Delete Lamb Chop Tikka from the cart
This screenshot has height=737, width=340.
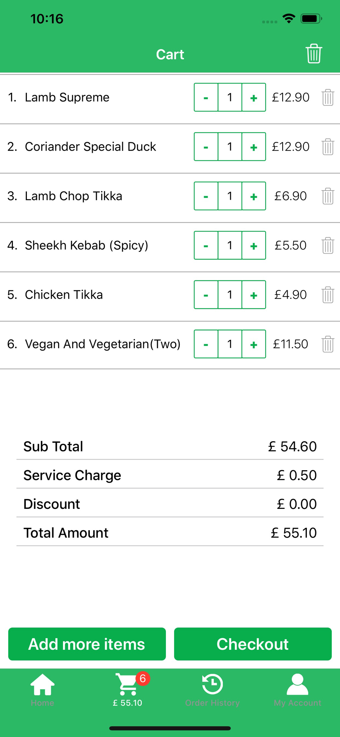pos(327,196)
